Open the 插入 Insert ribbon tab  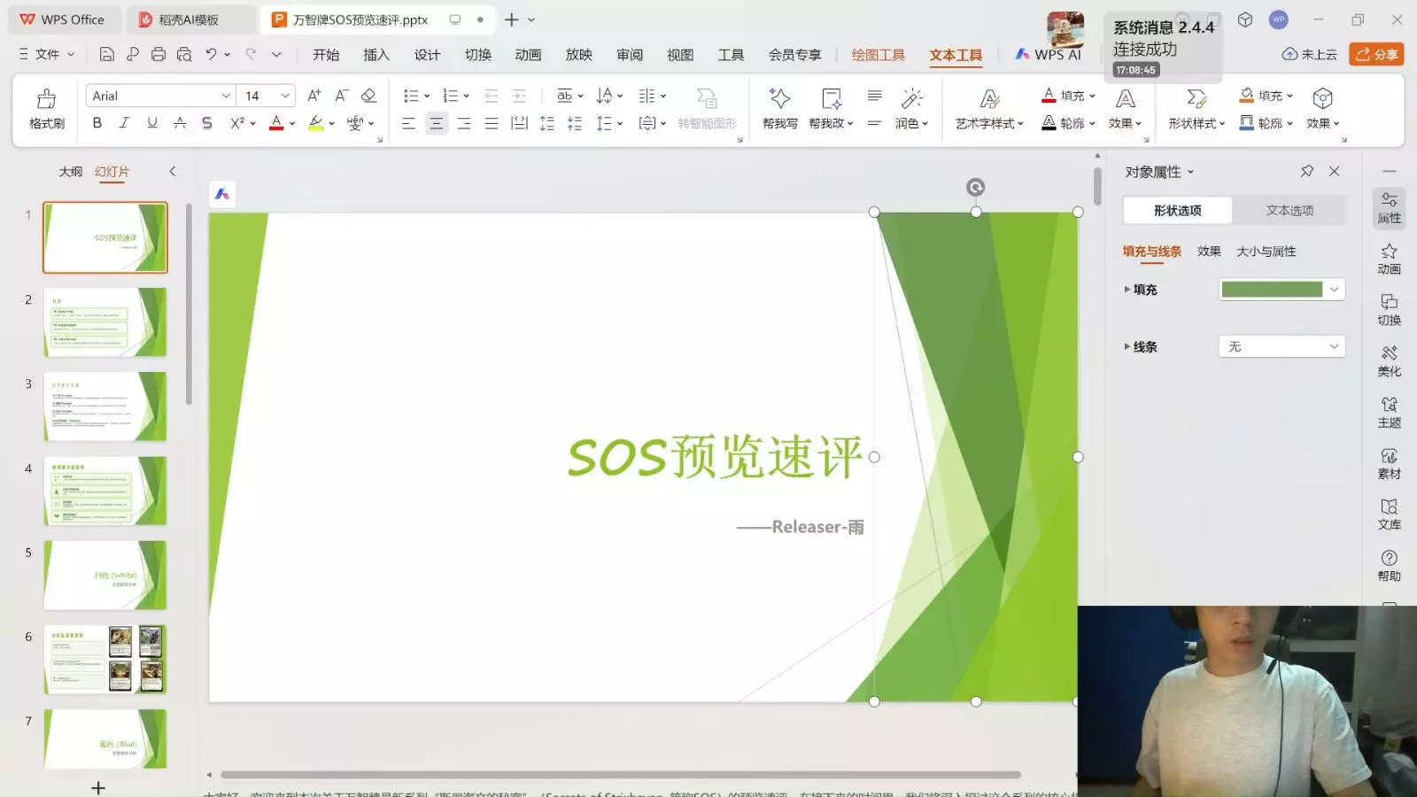pyautogui.click(x=376, y=55)
